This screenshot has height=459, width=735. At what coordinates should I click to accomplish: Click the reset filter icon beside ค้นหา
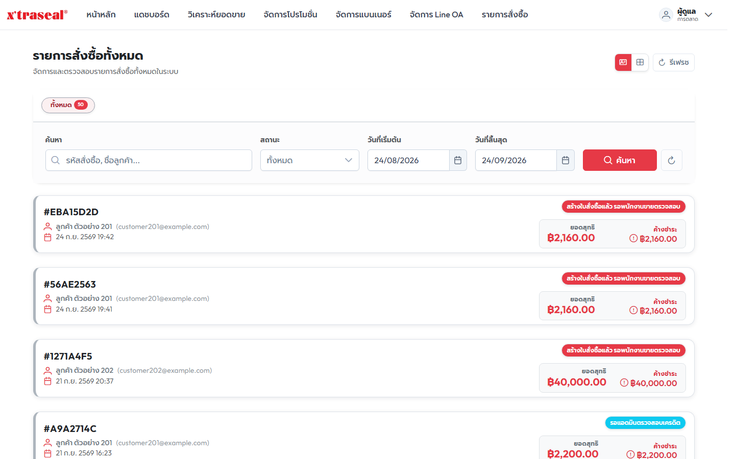coord(671,160)
